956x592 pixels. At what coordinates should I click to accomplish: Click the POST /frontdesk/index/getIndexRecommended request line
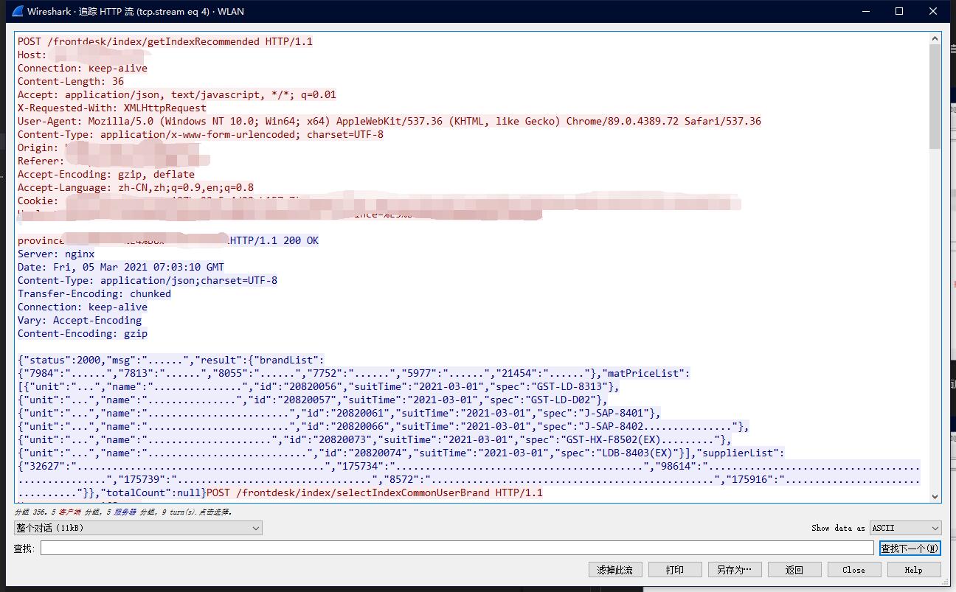165,41
